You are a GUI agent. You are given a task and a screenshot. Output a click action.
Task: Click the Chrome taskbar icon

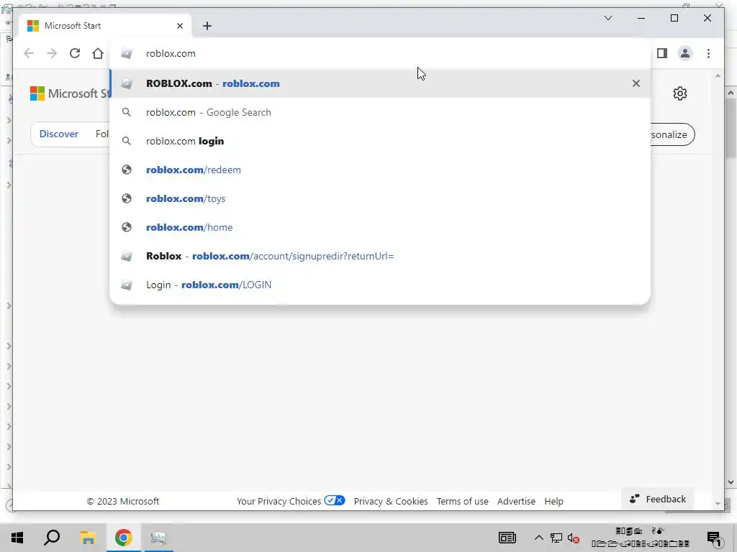point(123,538)
